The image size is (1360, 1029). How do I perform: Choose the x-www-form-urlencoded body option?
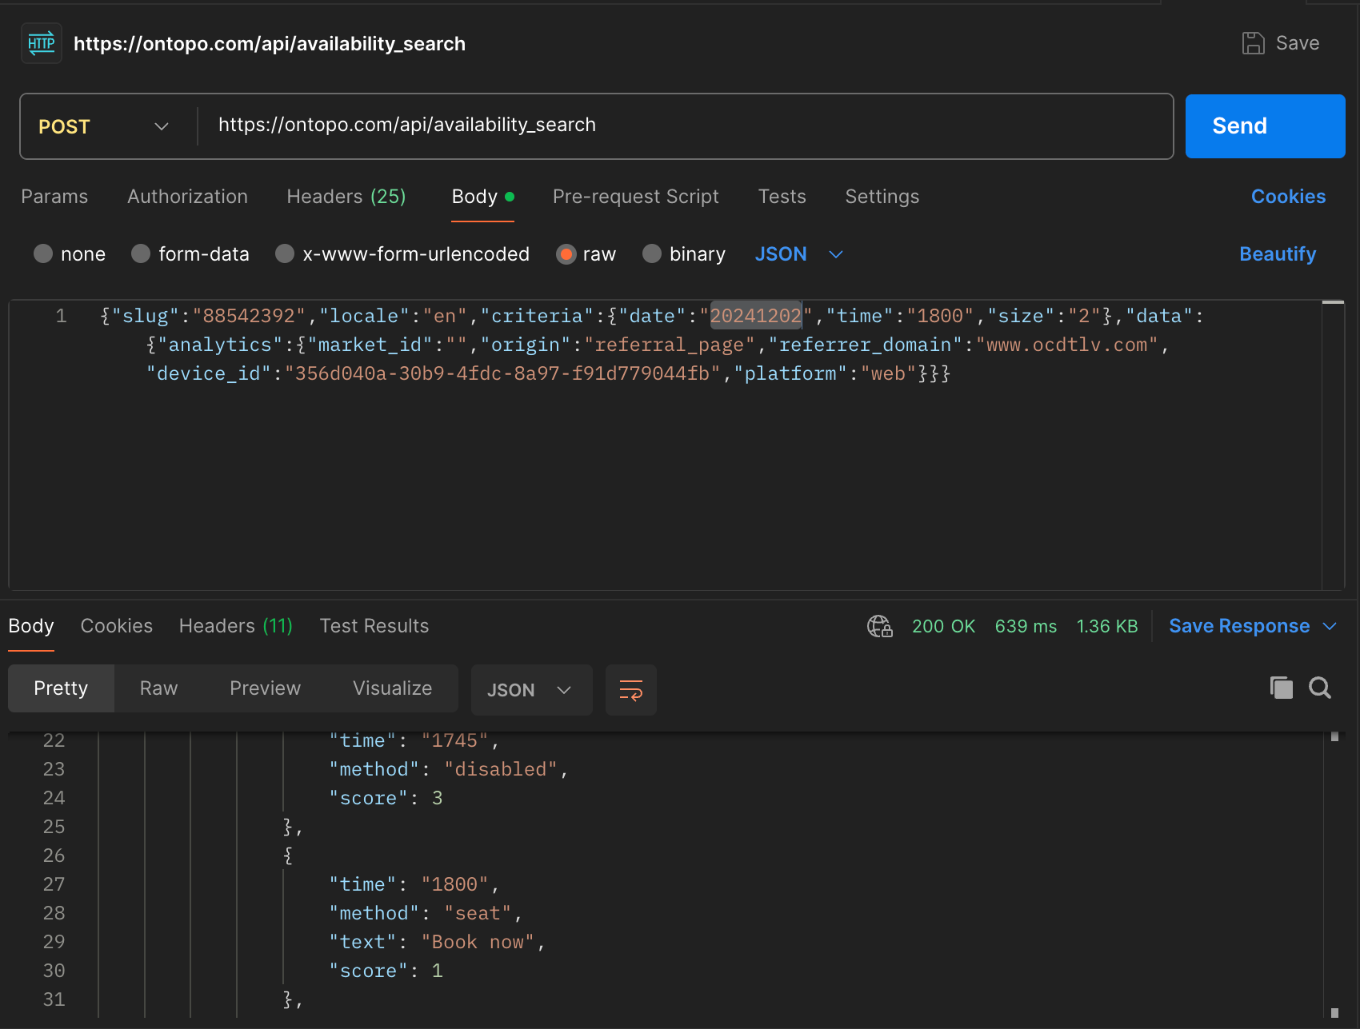(285, 253)
